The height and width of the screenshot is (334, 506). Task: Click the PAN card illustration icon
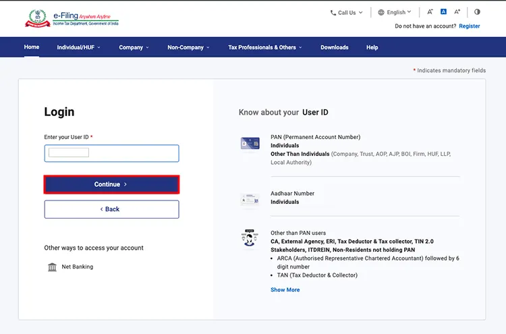[x=250, y=143]
